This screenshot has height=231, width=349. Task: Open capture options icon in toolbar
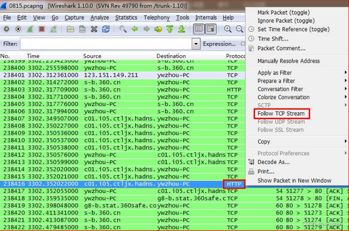pyautogui.click(x=18, y=29)
